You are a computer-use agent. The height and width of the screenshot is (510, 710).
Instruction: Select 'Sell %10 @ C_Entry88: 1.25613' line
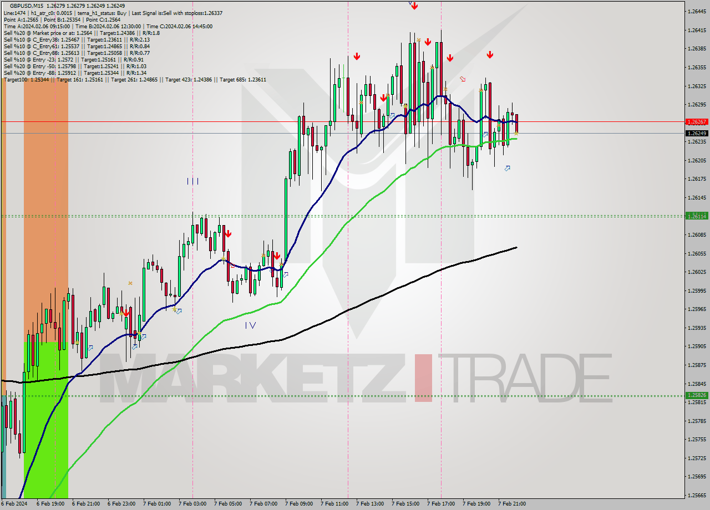77,53
